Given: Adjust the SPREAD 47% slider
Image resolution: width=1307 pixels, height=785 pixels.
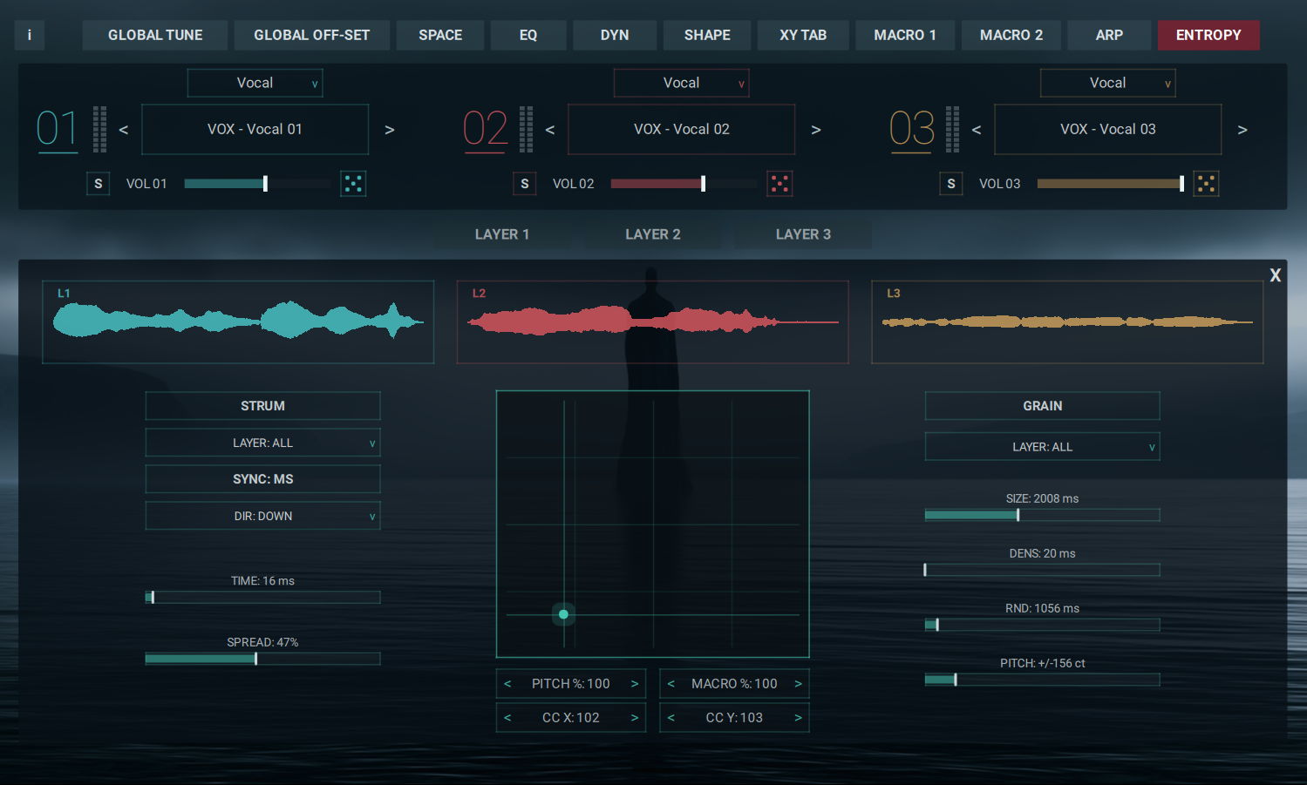Looking at the screenshot, I should (262, 659).
